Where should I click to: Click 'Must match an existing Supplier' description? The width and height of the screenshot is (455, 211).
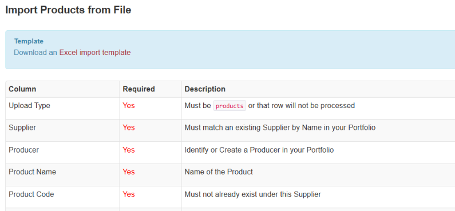[280, 128]
